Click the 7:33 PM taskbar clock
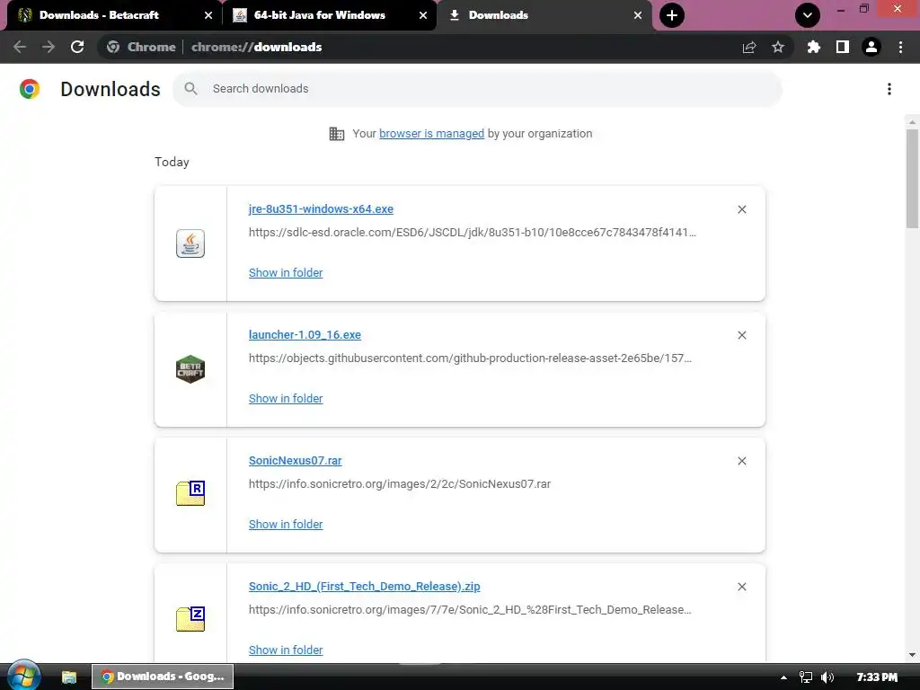Viewport: 920px width, 690px height. pos(877,677)
